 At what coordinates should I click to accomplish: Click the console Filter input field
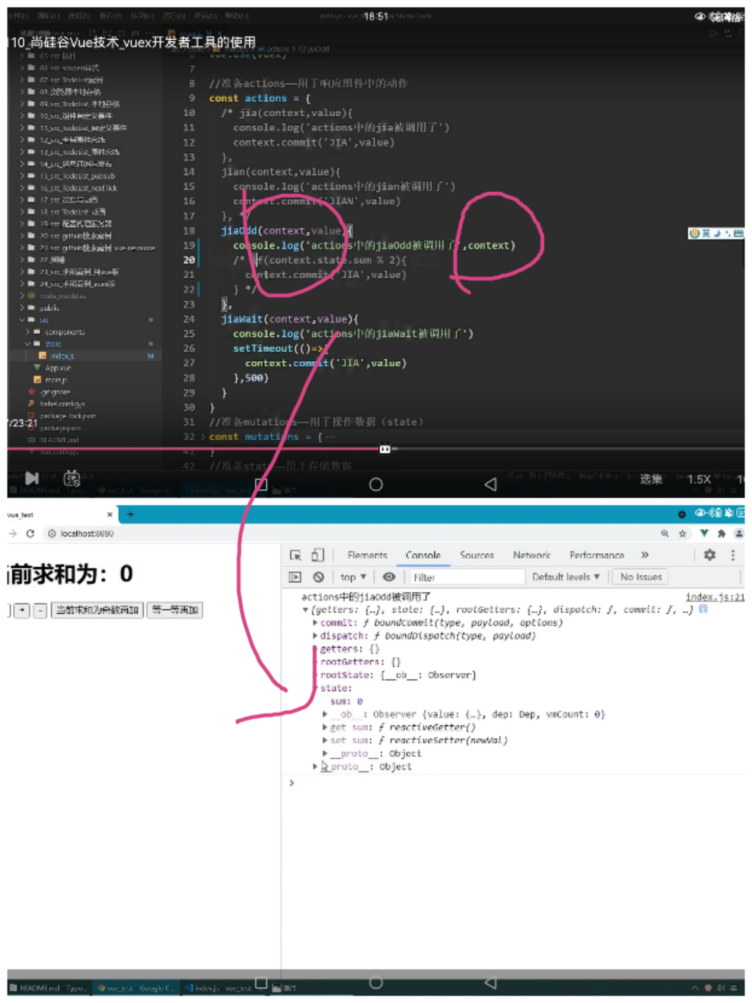click(x=467, y=577)
